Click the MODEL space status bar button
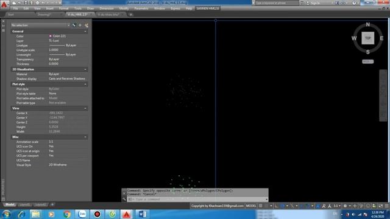The image size is (390, 219). 250,206
